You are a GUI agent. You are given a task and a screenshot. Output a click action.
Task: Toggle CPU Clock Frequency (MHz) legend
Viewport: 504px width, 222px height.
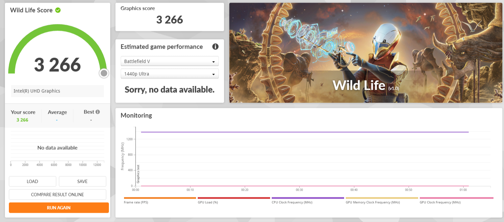(x=308, y=200)
